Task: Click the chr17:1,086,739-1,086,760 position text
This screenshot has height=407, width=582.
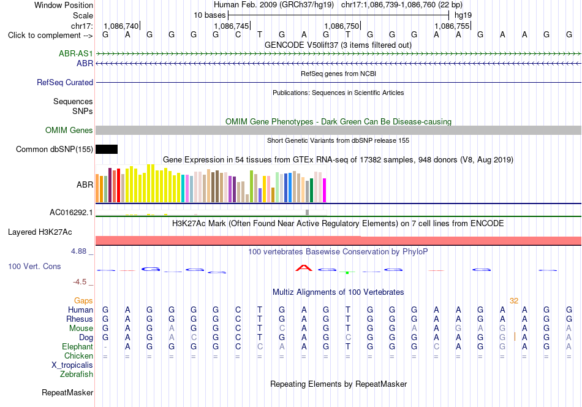Action: coord(402,5)
